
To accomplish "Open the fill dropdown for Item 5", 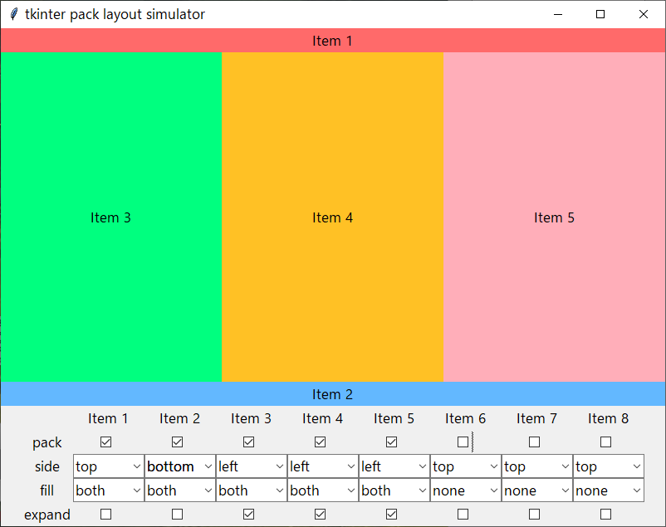I will pyautogui.click(x=394, y=490).
